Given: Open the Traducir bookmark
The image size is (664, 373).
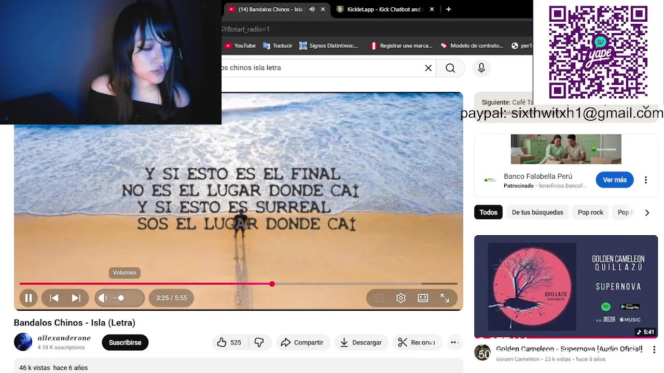Looking at the screenshot, I should coord(278,46).
